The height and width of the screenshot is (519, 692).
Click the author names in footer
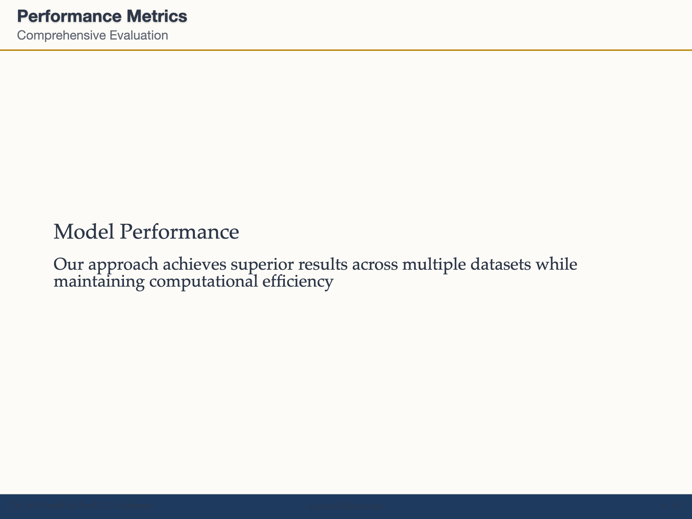pyautogui.click(x=82, y=506)
